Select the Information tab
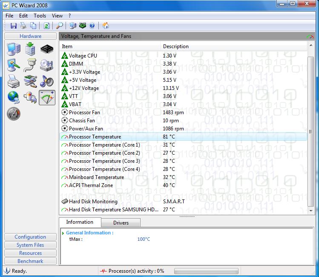Screen dimensions: 319x277 click(80, 222)
